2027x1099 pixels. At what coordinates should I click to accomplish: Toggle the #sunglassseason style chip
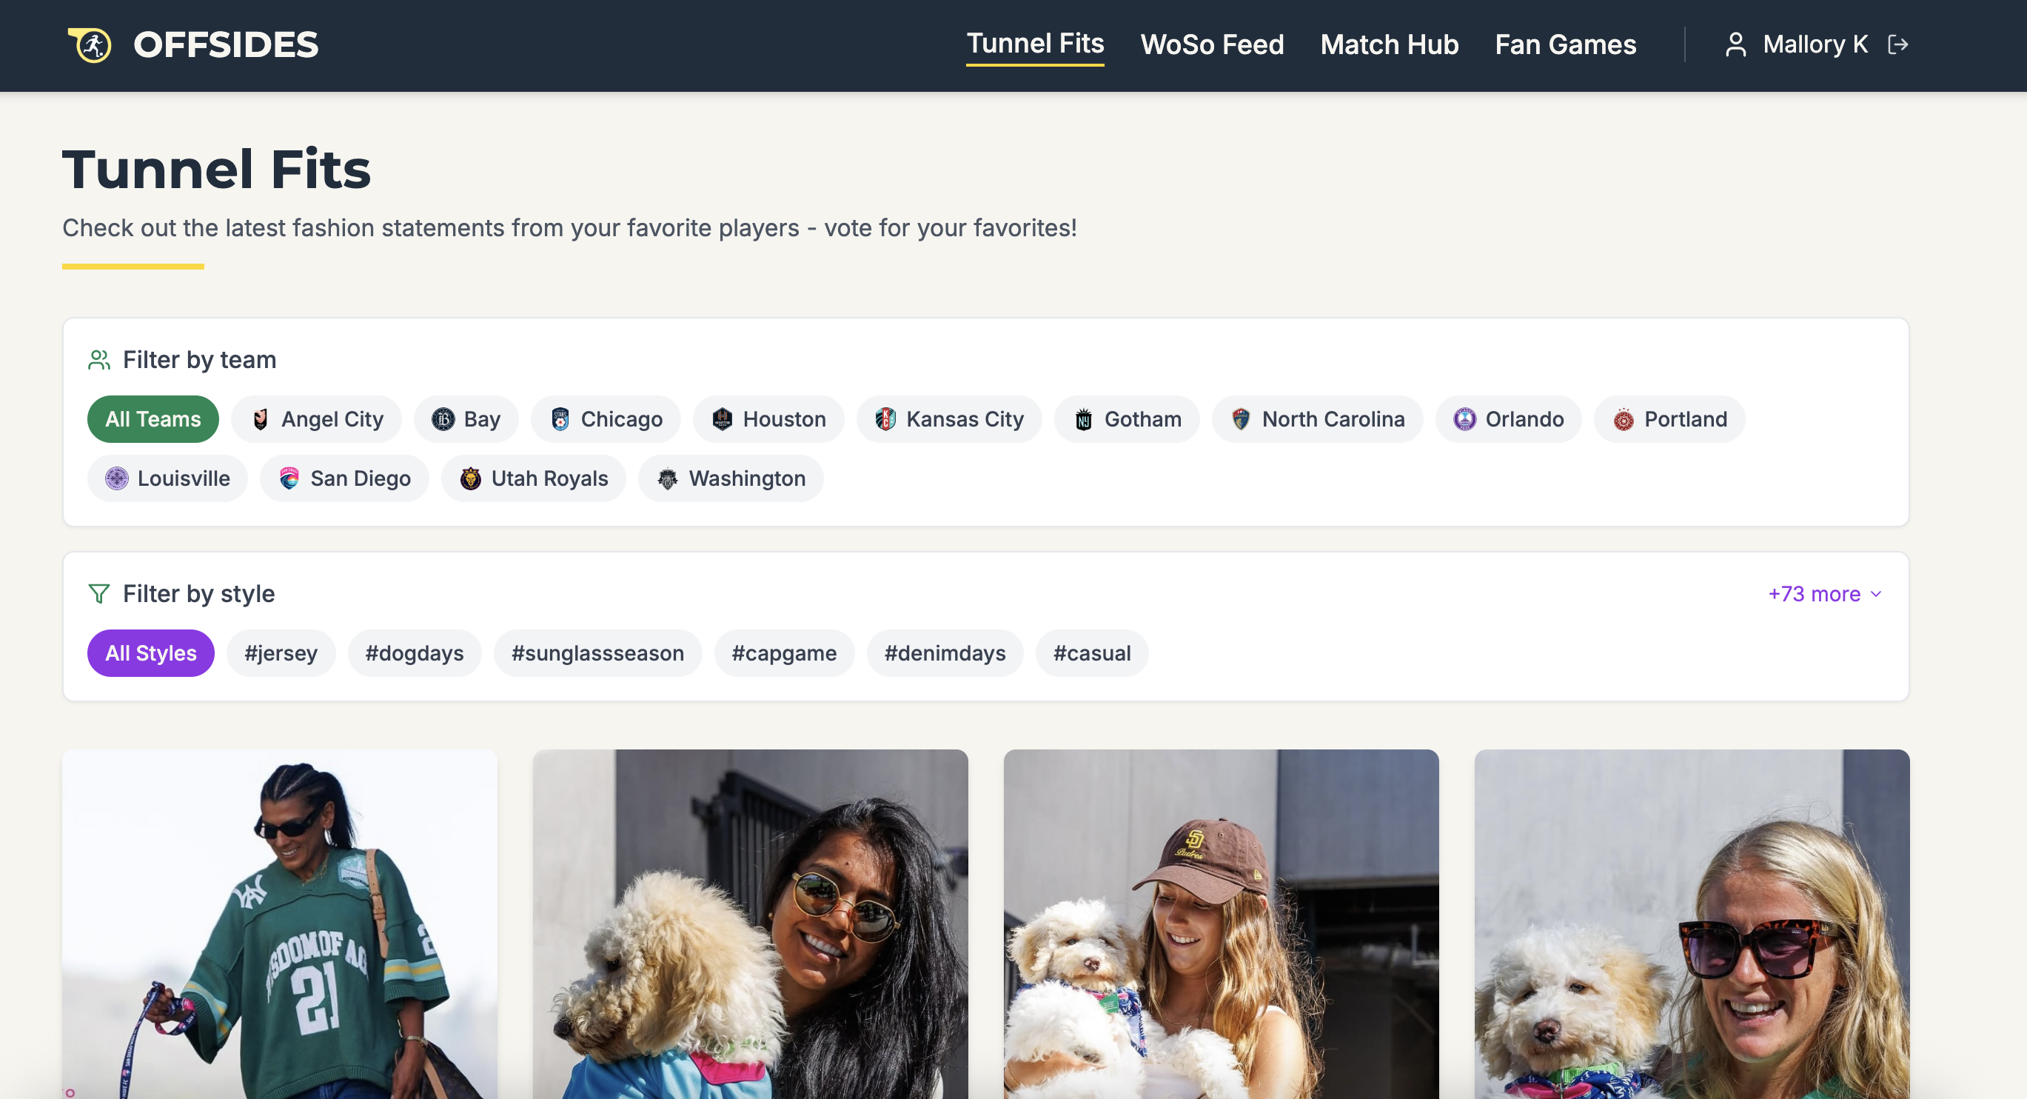[x=597, y=652]
